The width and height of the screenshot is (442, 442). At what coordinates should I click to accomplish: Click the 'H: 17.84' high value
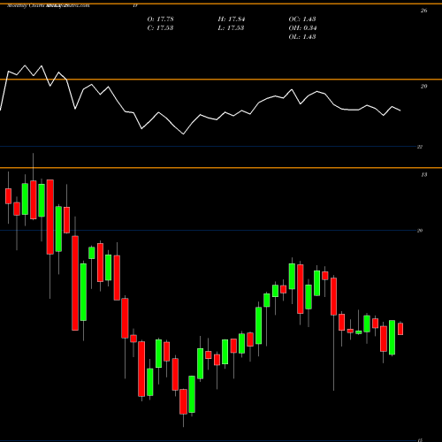point(232,19)
